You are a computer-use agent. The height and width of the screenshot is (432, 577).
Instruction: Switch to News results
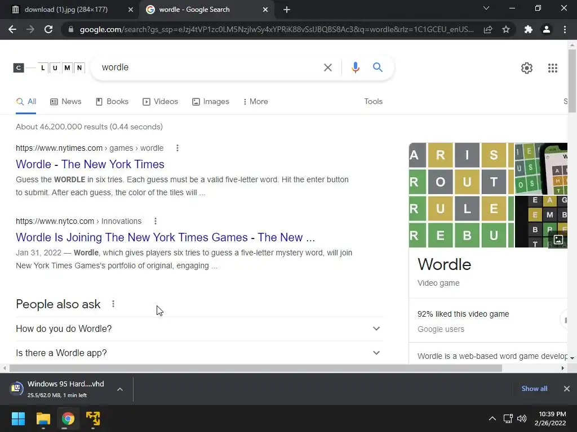pos(66,101)
